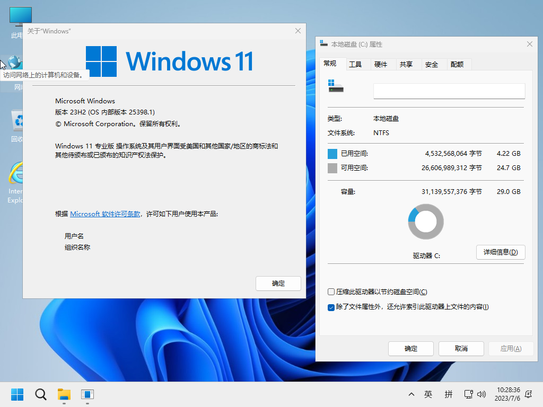
Task: Click the disk usage donut chart
Action: (426, 222)
